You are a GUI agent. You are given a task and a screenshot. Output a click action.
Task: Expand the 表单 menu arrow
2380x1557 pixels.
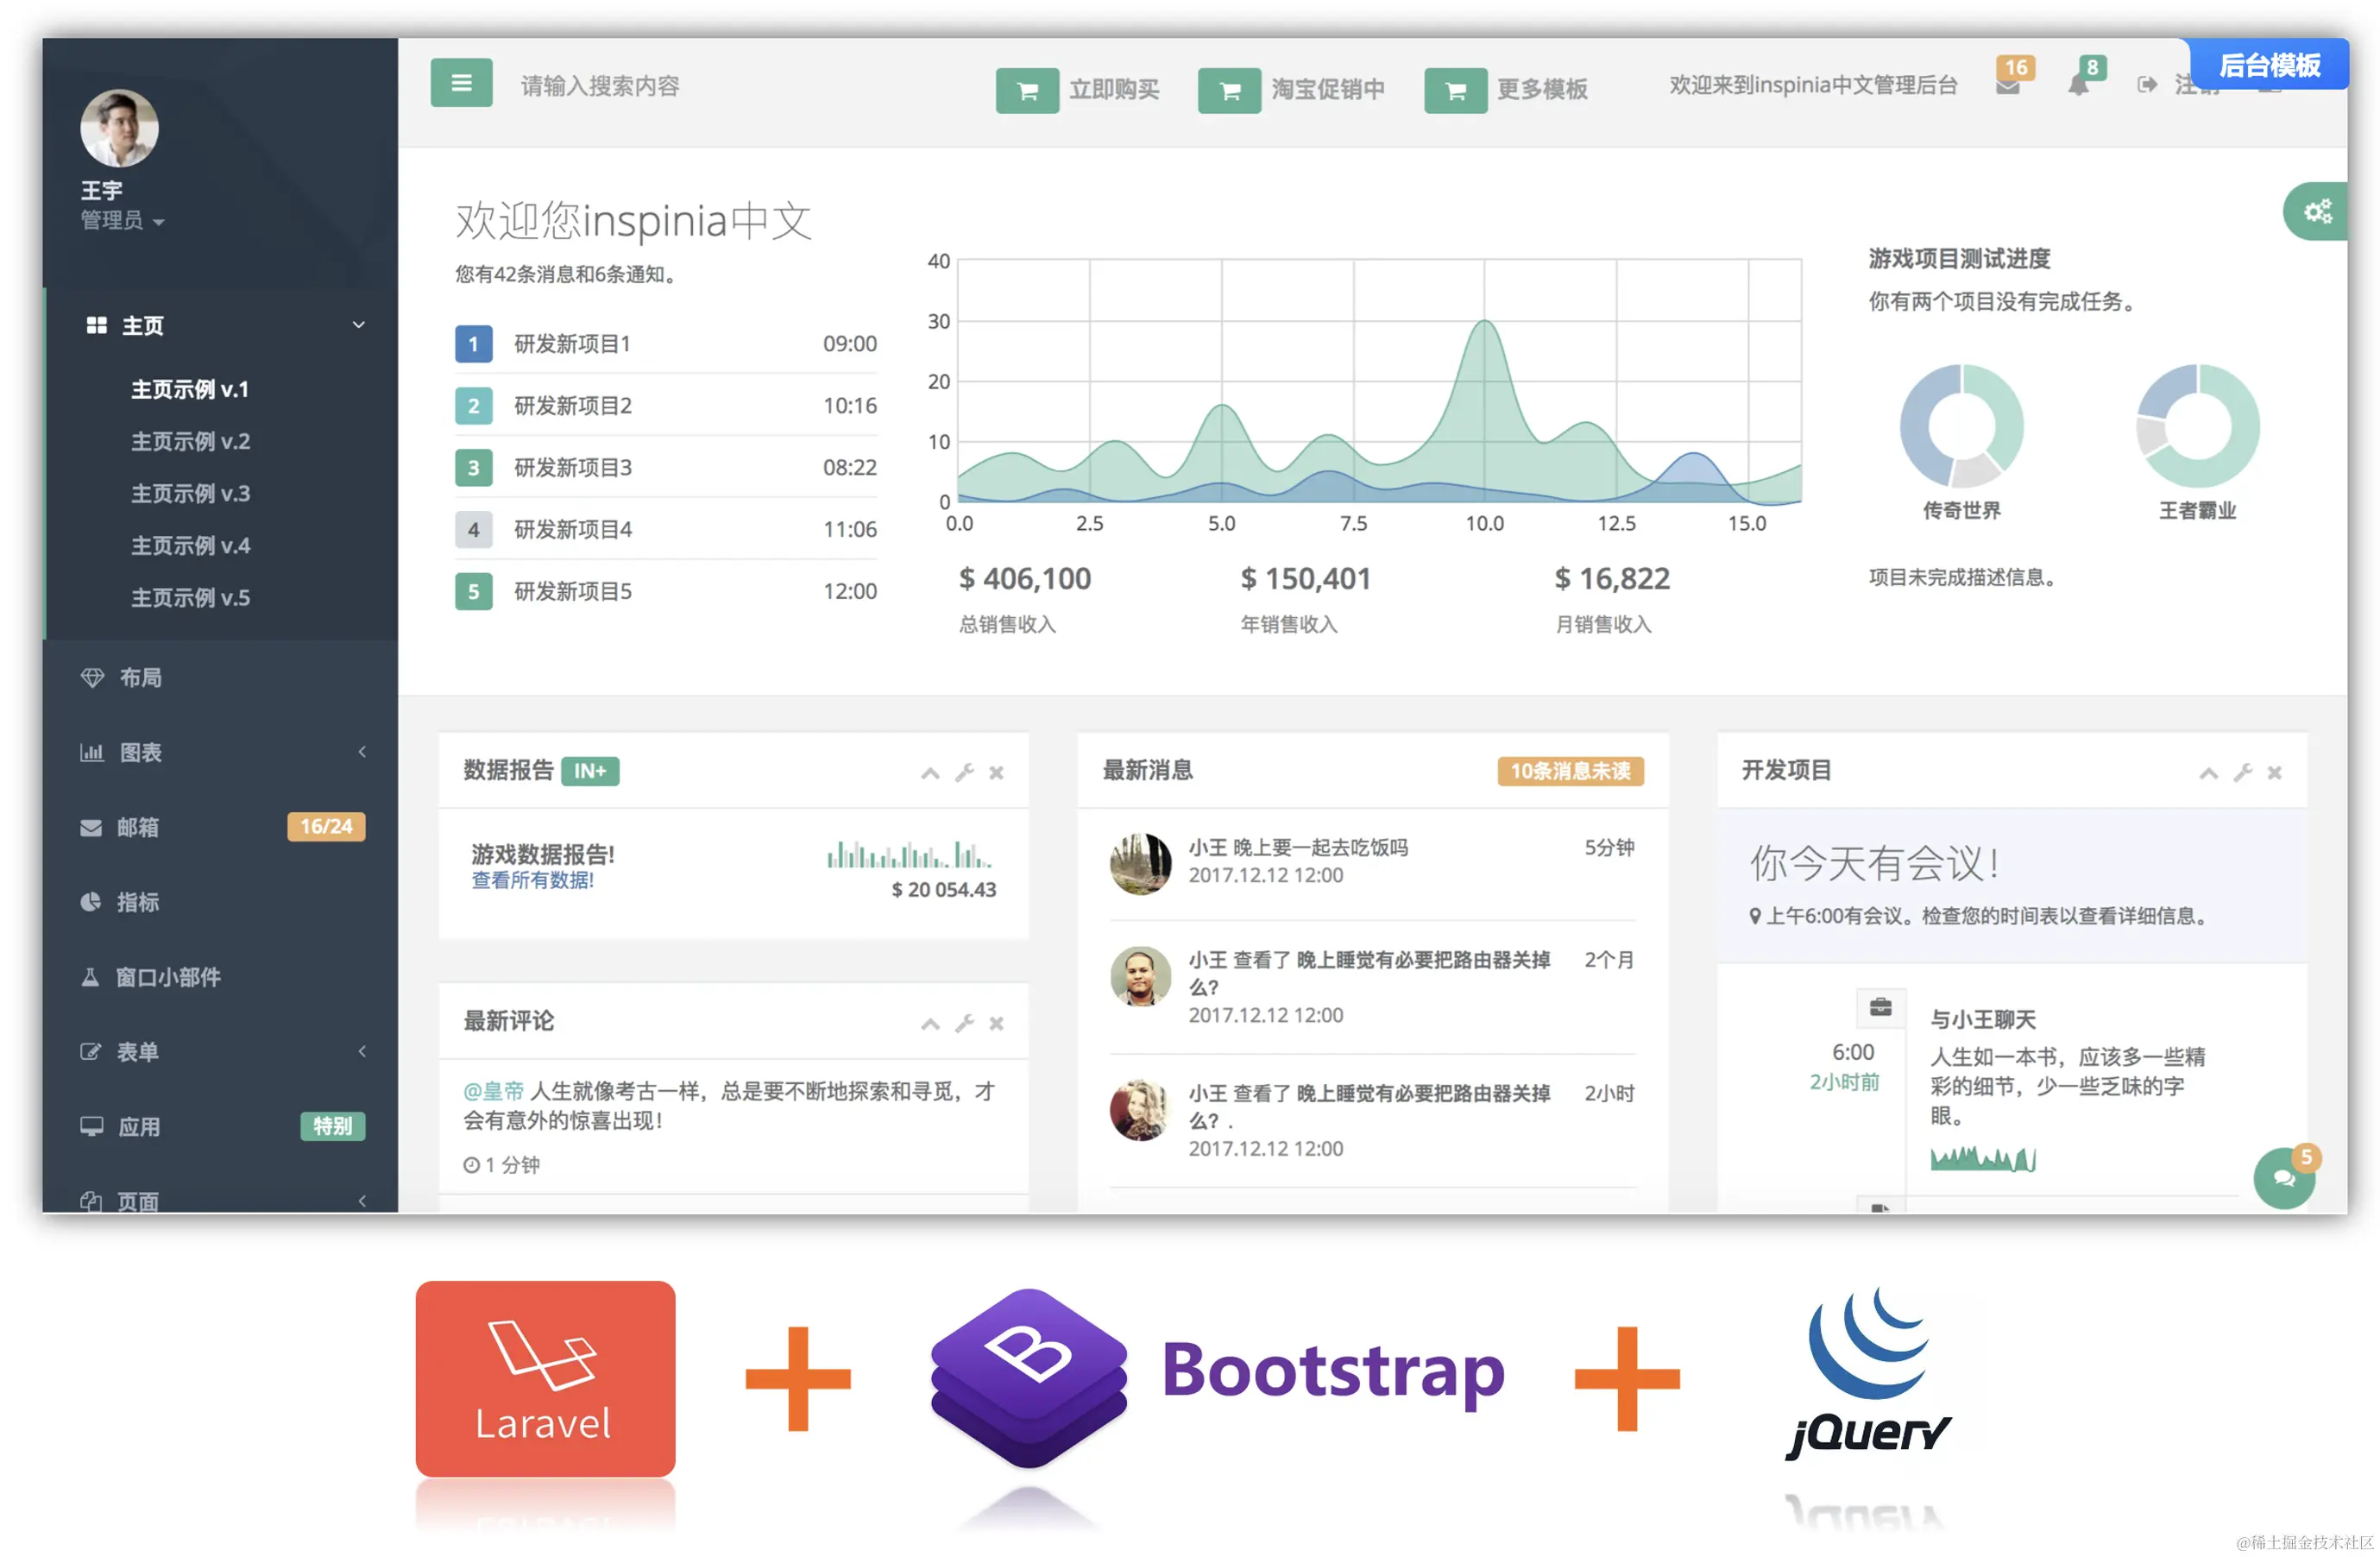click(x=362, y=1051)
